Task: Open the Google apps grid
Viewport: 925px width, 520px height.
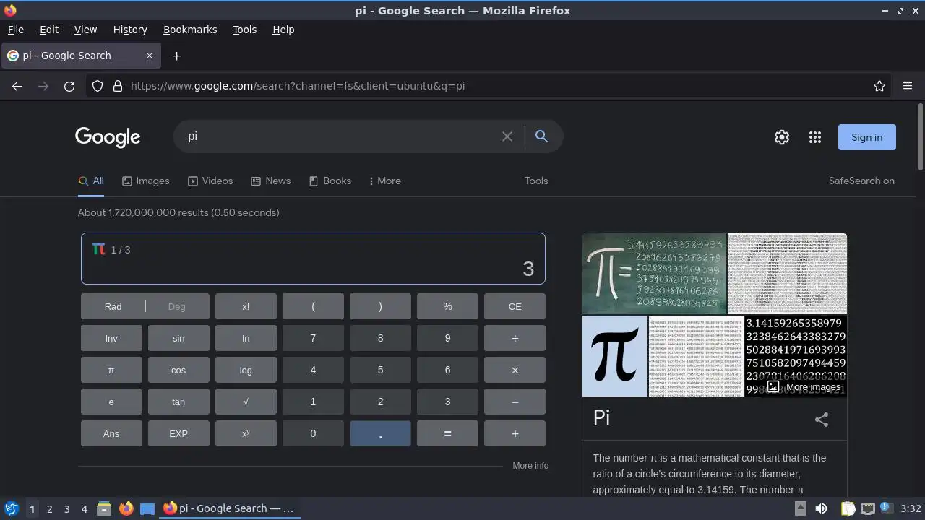Action: tap(815, 137)
